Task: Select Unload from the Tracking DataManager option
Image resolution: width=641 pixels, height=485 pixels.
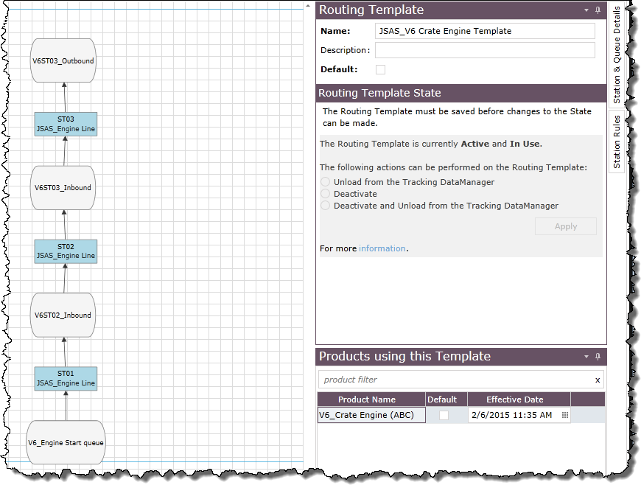Action: (325, 181)
